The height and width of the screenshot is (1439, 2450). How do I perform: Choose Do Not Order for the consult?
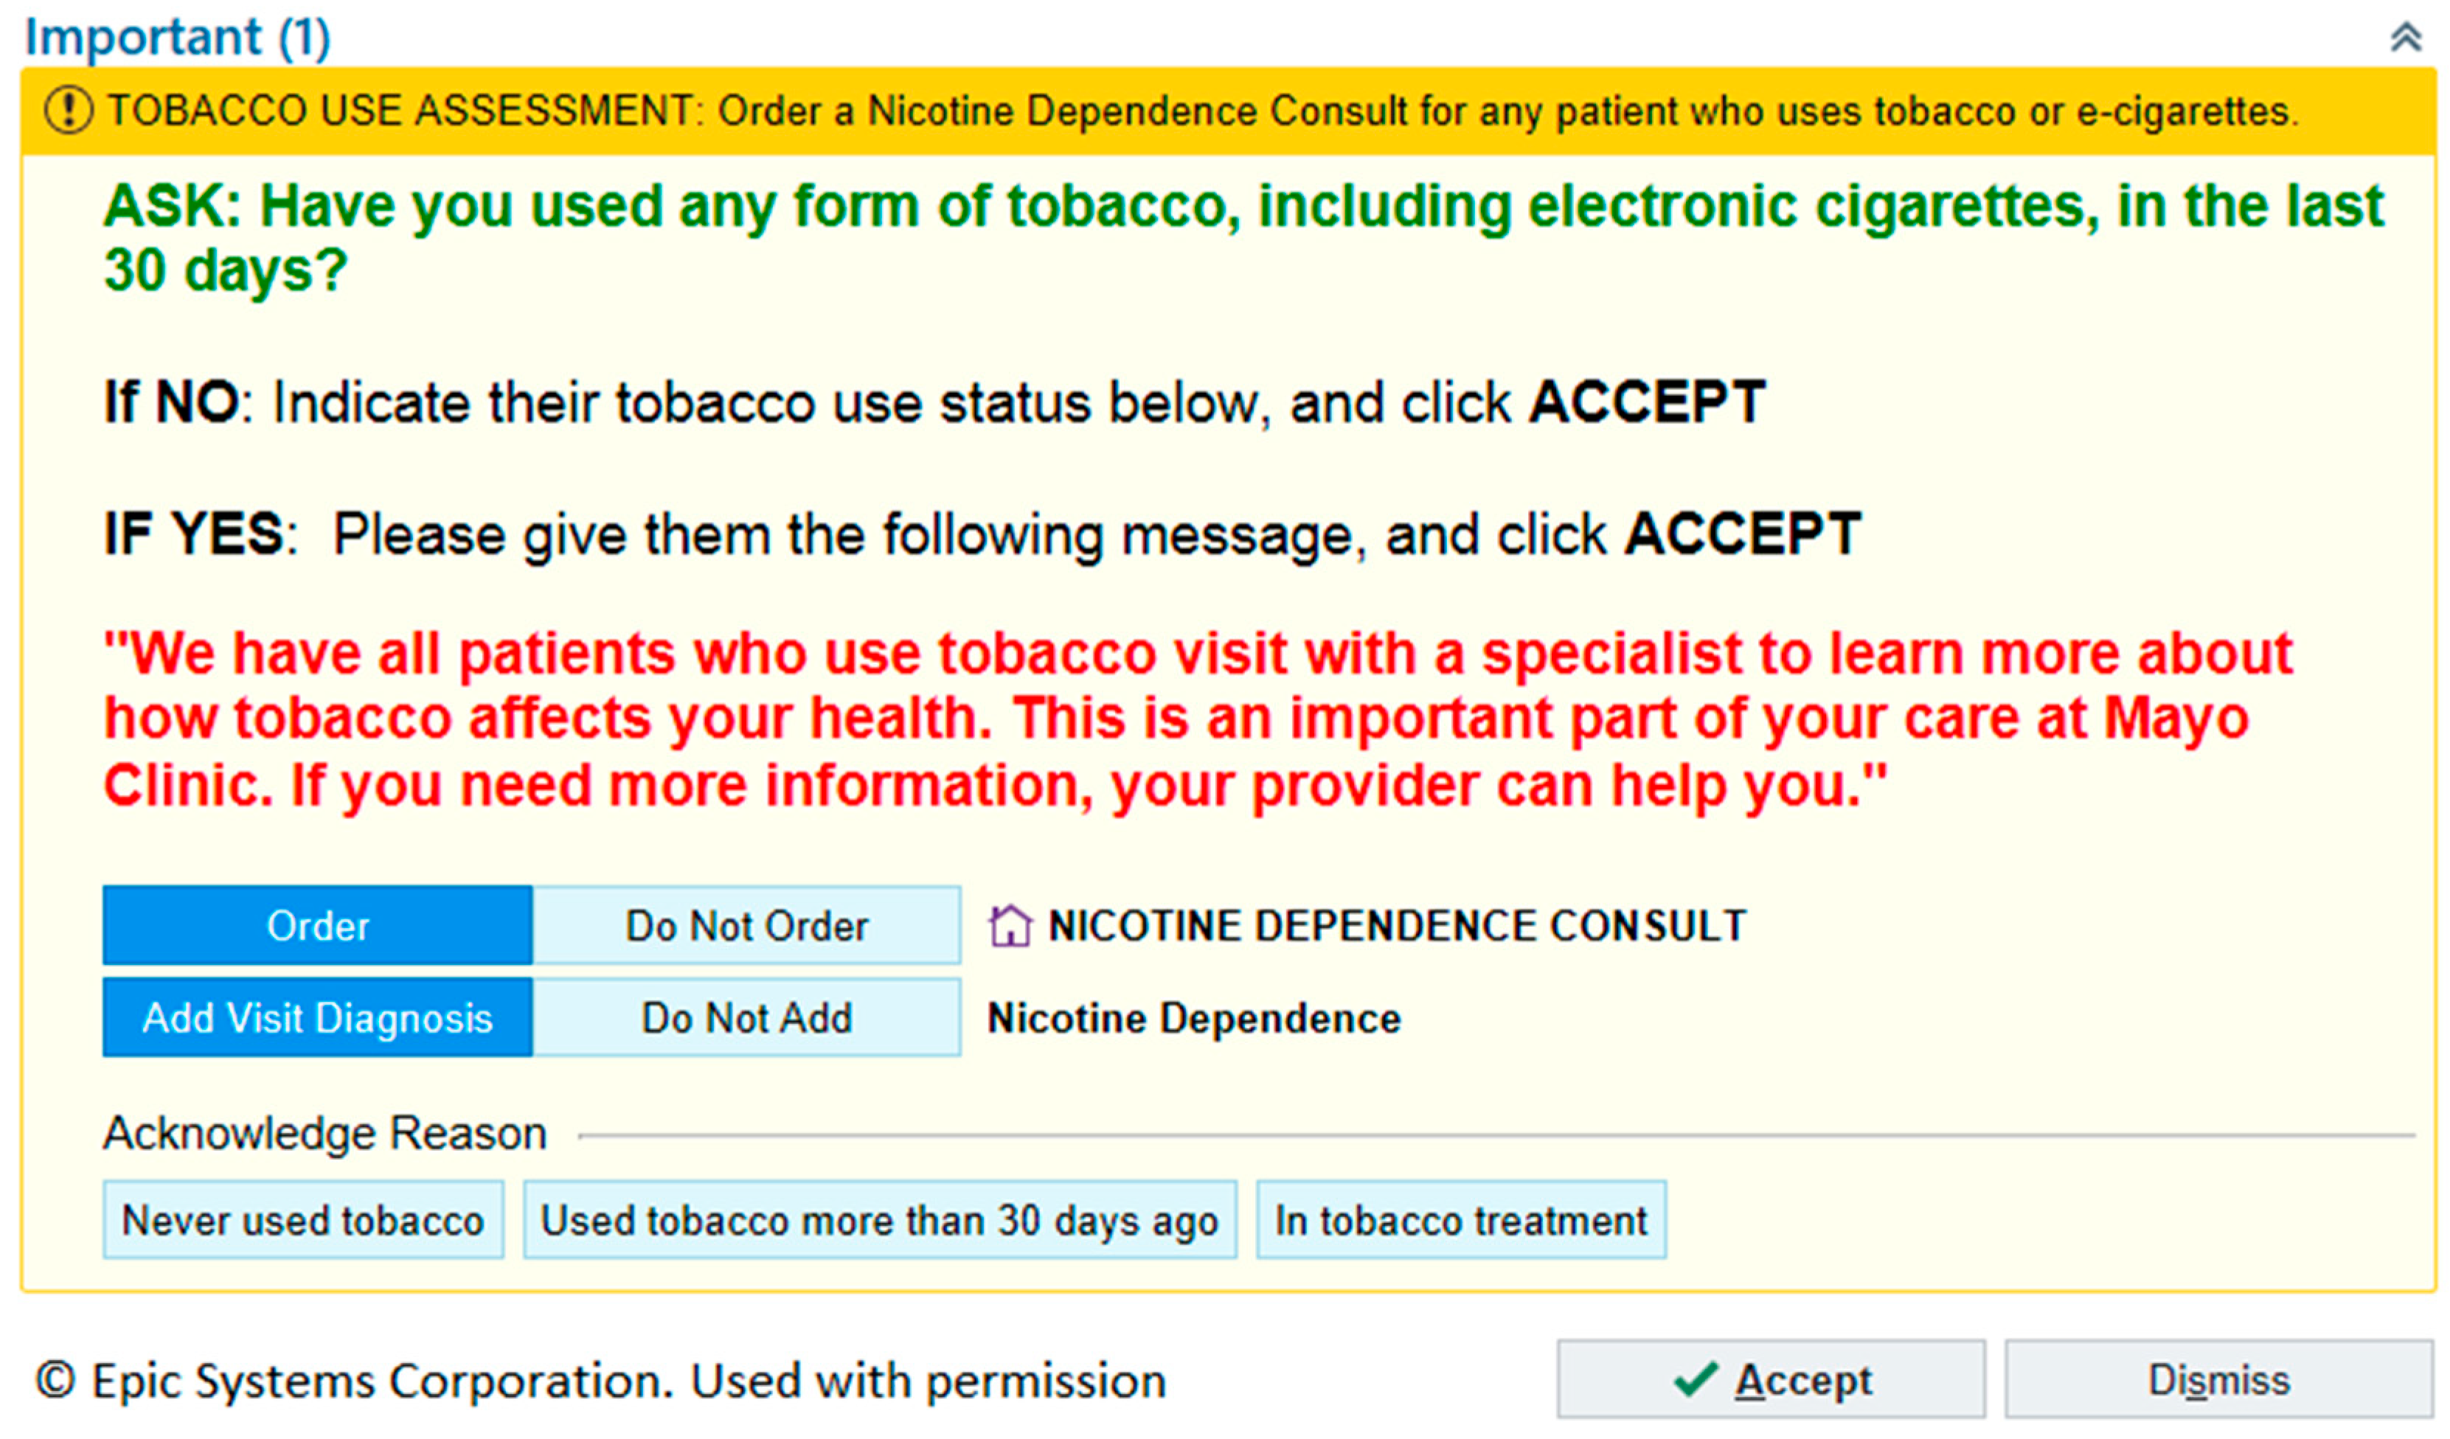tap(746, 926)
